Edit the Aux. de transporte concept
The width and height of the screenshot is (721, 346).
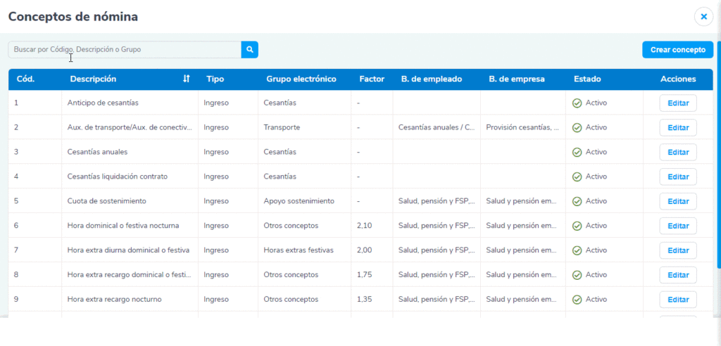click(677, 128)
